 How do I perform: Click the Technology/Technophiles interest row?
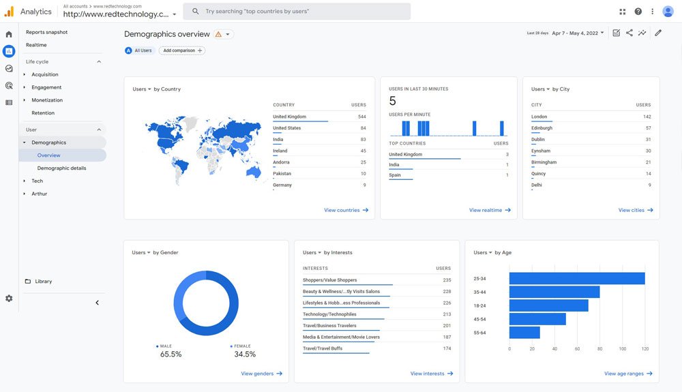376,314
